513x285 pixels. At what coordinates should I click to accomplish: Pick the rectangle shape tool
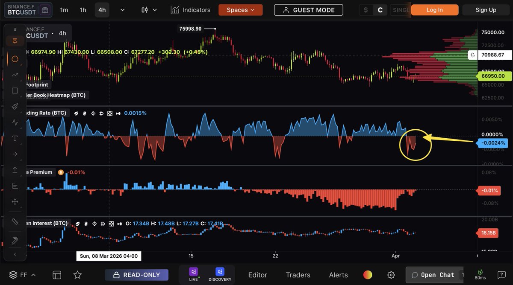pos(15,91)
